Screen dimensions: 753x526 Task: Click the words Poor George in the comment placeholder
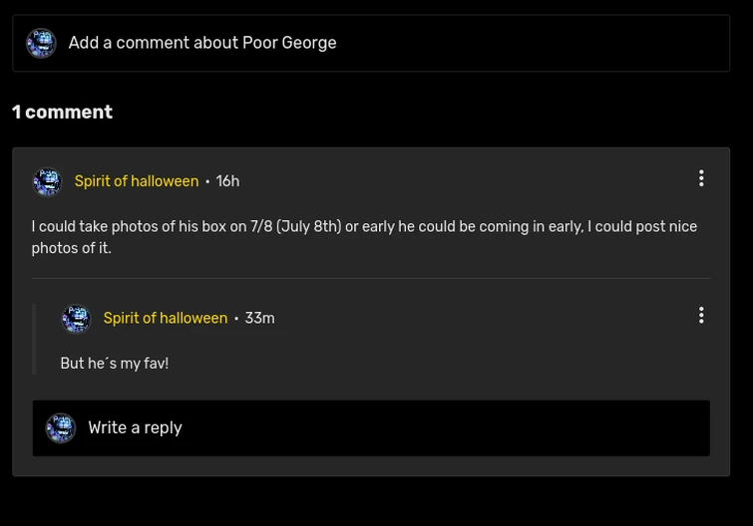[289, 43]
